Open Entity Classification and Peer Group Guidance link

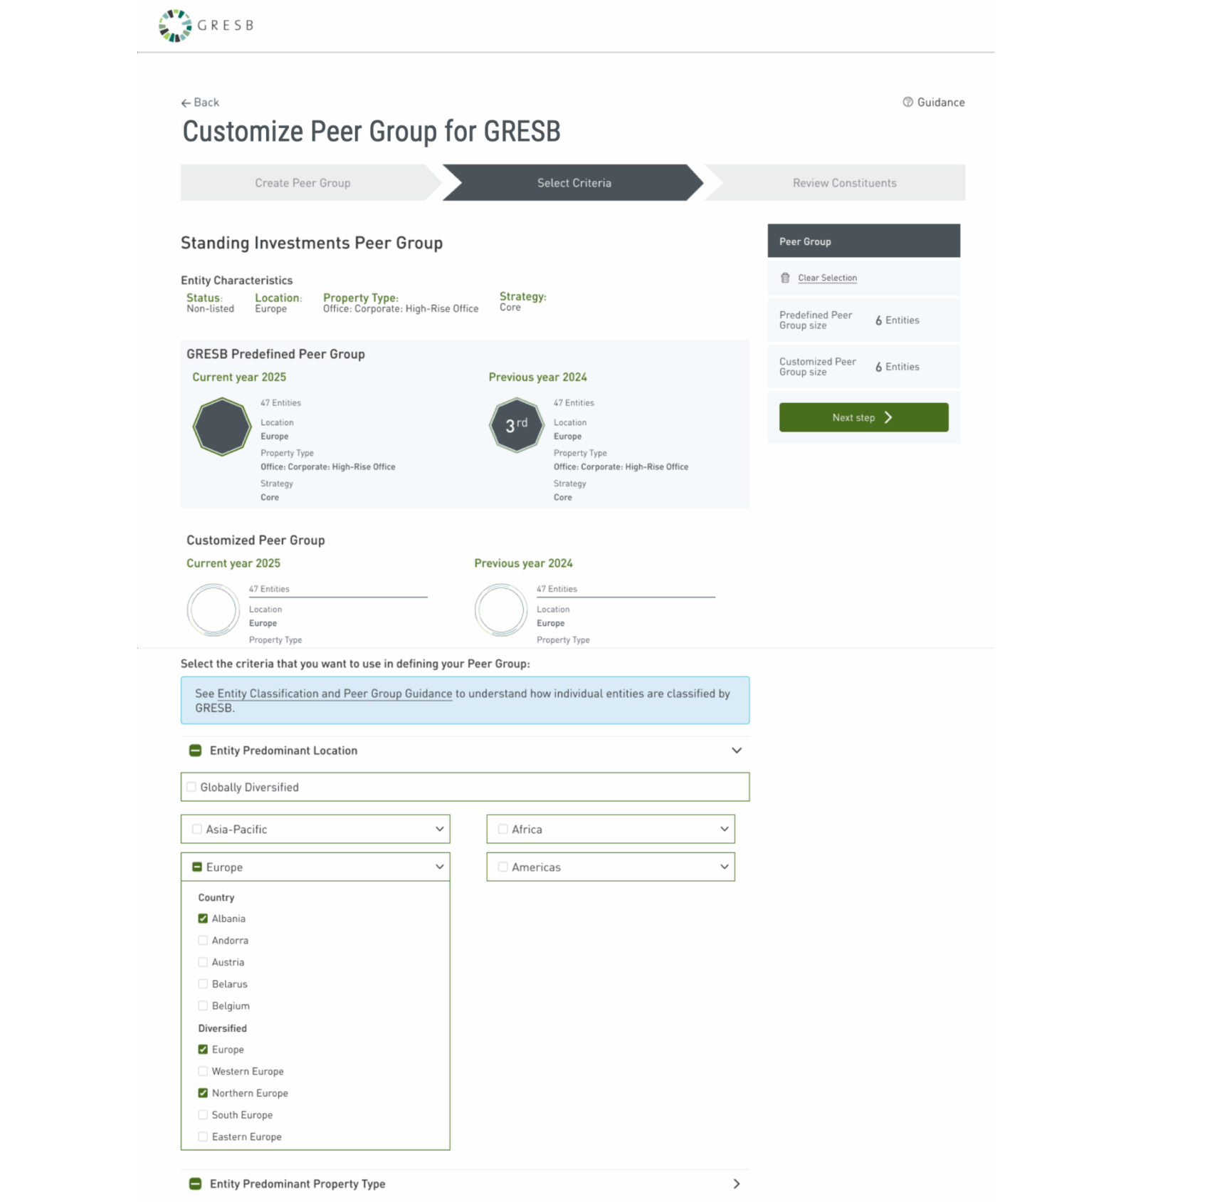[x=335, y=694]
